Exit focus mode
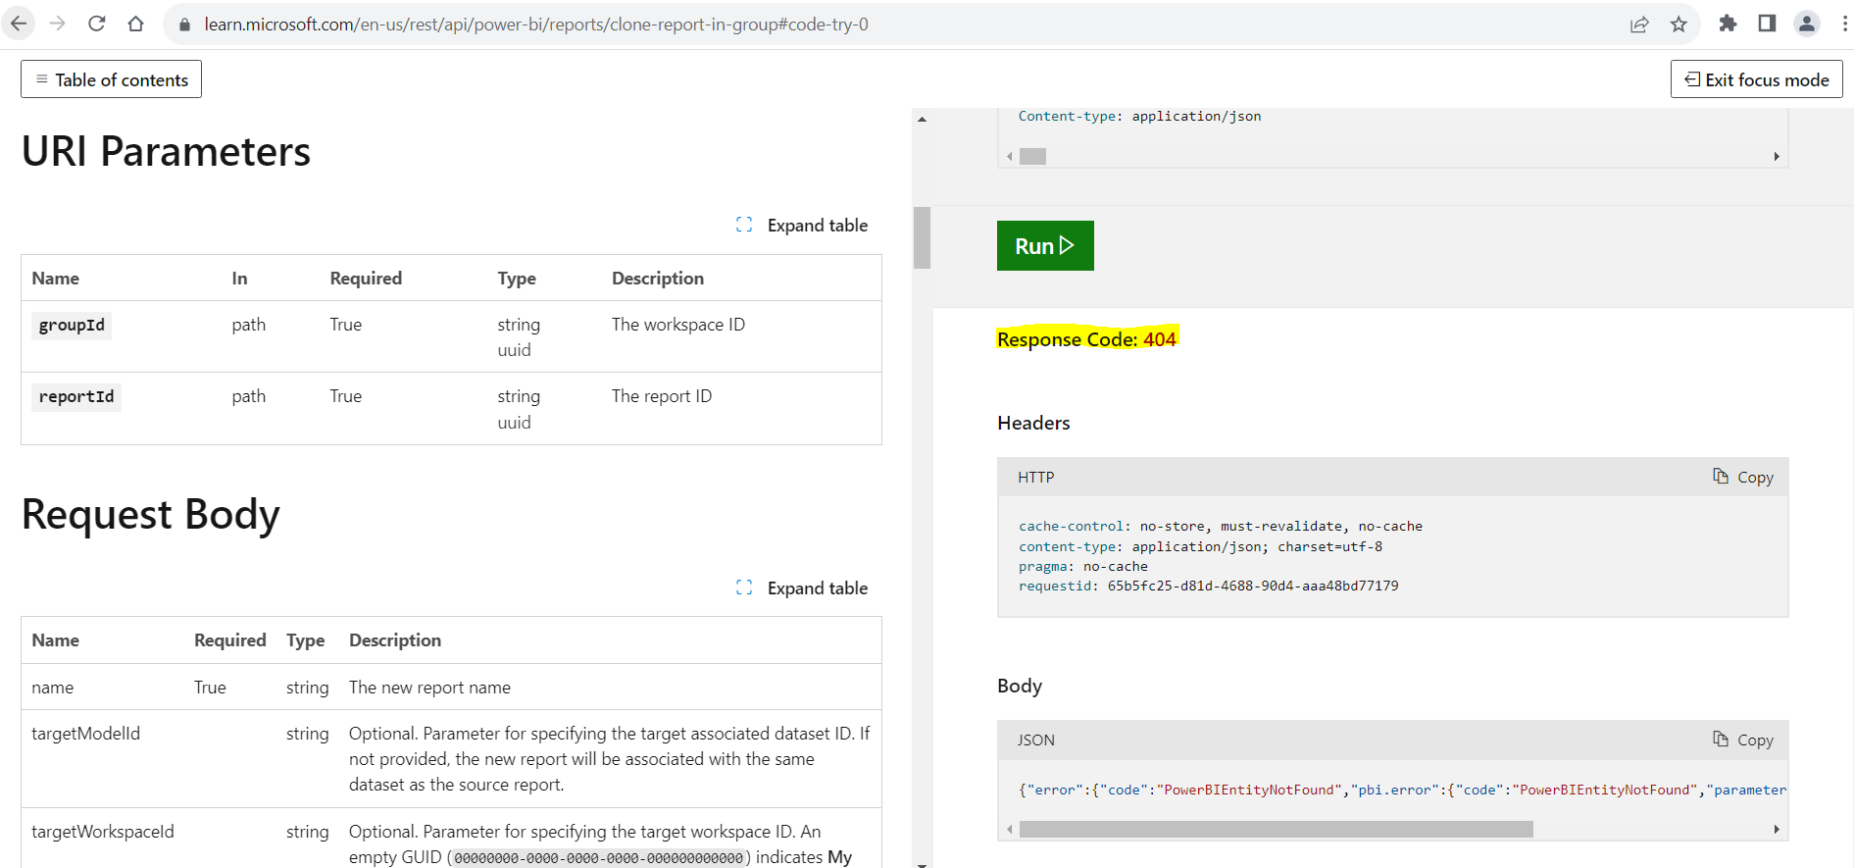Viewport: 1854px width, 868px height. 1756,79
